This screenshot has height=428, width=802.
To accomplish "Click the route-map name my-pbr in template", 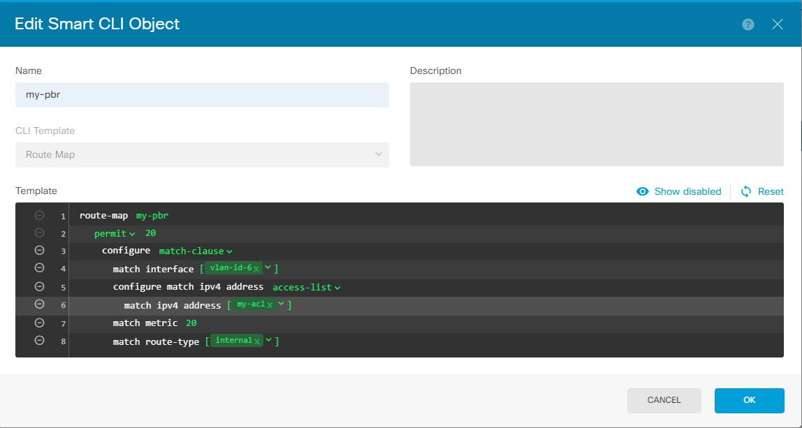I will pos(152,216).
